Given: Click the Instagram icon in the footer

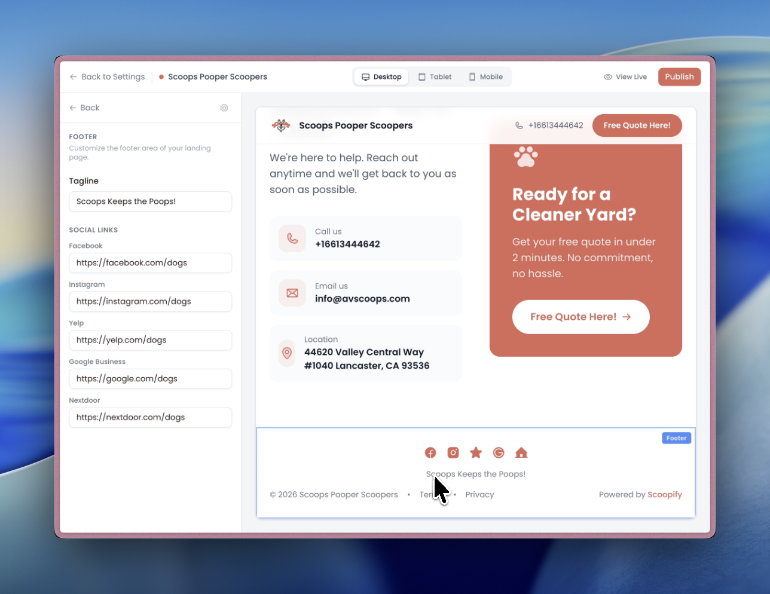Looking at the screenshot, I should tap(453, 452).
